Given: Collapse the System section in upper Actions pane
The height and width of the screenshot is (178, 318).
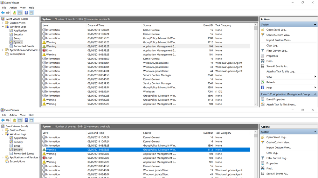Looking at the screenshot, I should [315, 24].
